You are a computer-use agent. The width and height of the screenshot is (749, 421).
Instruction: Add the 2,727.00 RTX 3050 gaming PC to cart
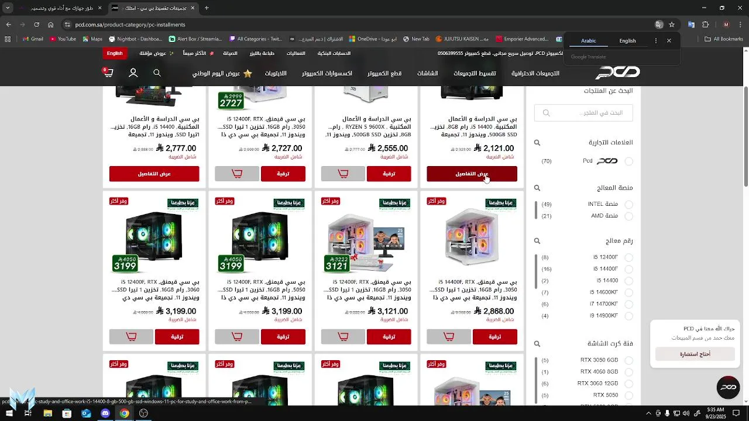pos(237,174)
